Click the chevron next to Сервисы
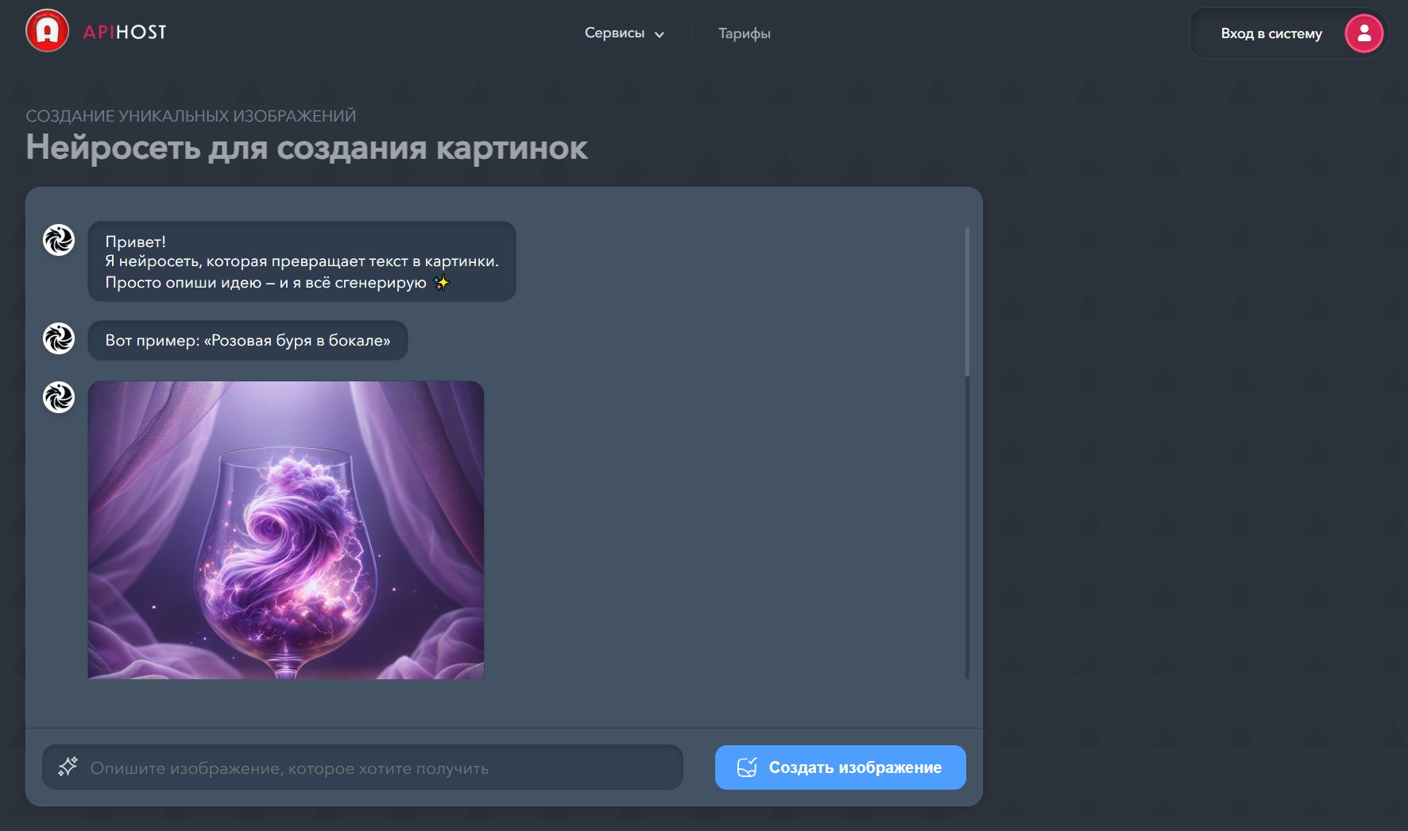1408x831 pixels. (x=659, y=35)
